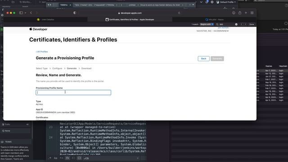The image size is (288, 162).
Task: Show Safari downloads
Action: [234, 13]
